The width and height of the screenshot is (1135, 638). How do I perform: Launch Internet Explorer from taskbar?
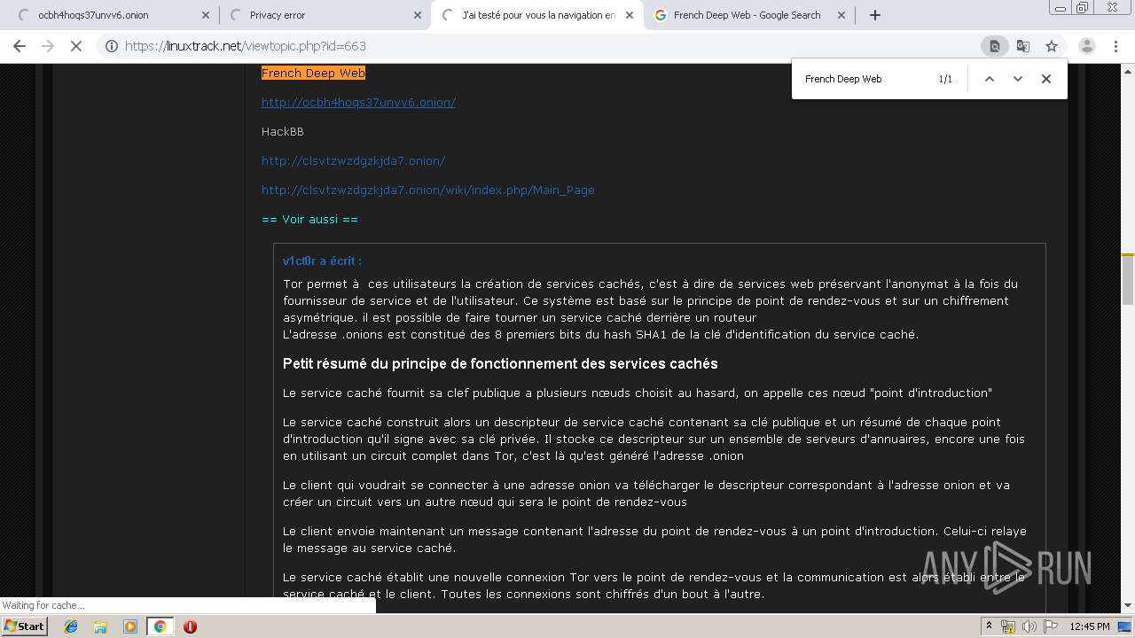click(x=71, y=626)
